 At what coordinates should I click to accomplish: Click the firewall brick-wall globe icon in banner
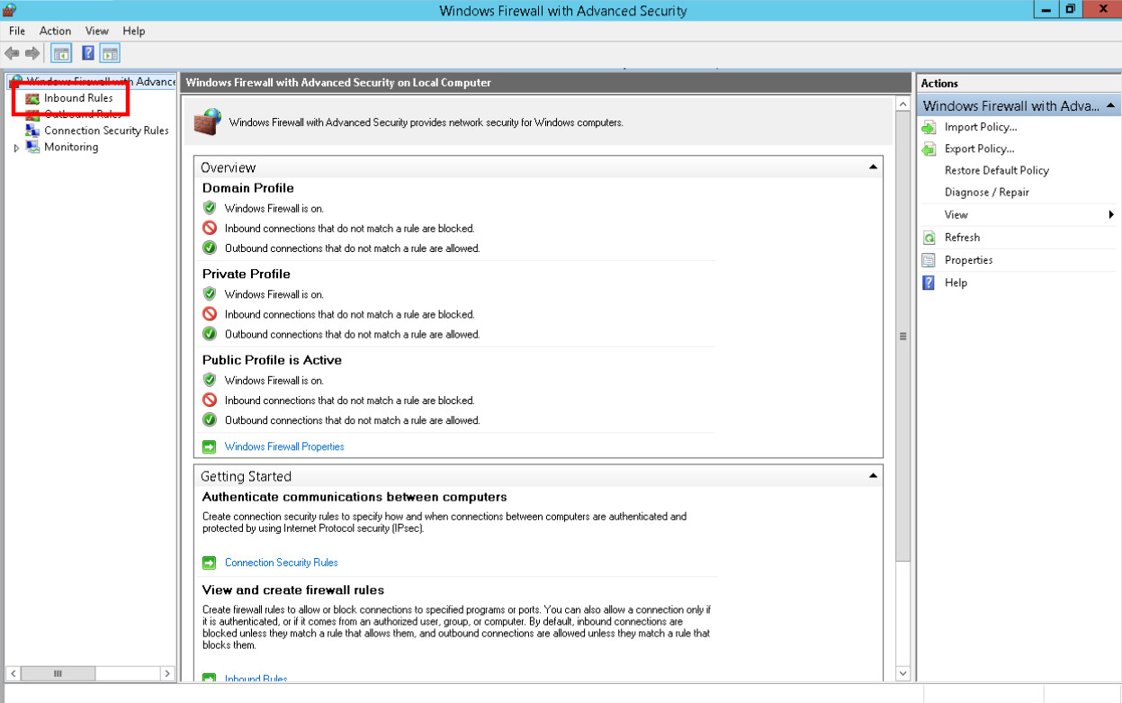click(208, 122)
